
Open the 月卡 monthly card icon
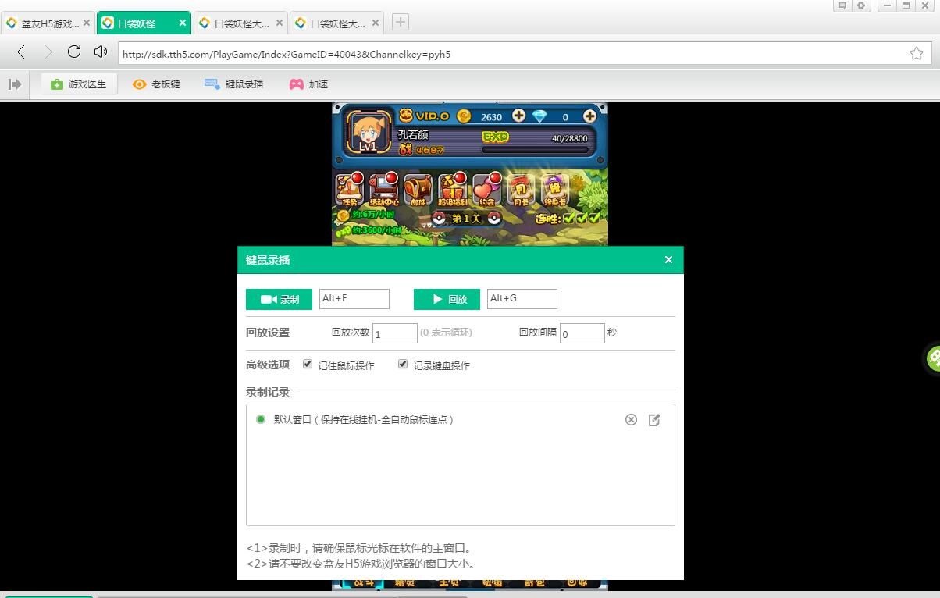click(x=520, y=189)
